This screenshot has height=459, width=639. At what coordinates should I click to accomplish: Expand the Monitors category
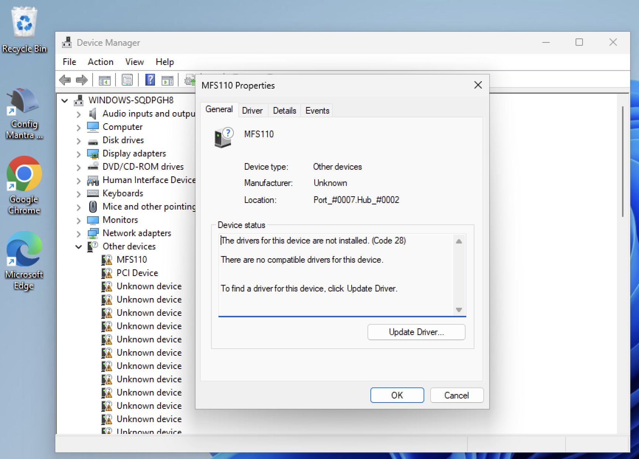point(79,221)
